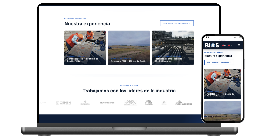The height and width of the screenshot is (139, 259).
Task: Open Acueducto PSIQ 106 km project card
Action: click(x=129, y=48)
